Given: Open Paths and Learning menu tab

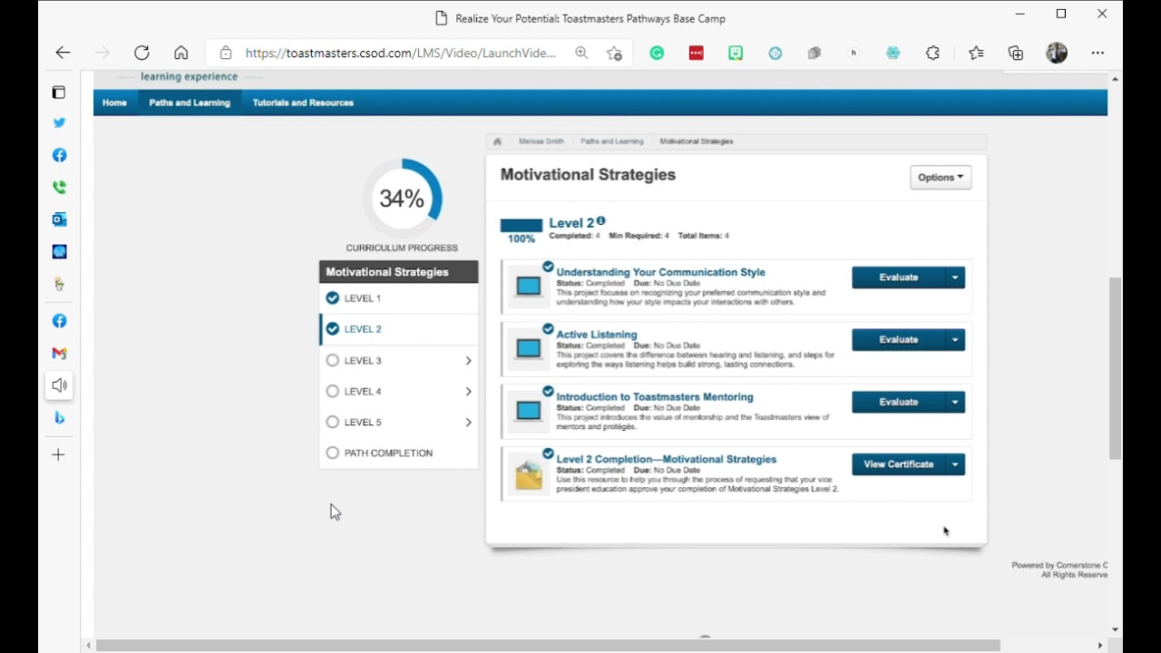Looking at the screenshot, I should 190,102.
